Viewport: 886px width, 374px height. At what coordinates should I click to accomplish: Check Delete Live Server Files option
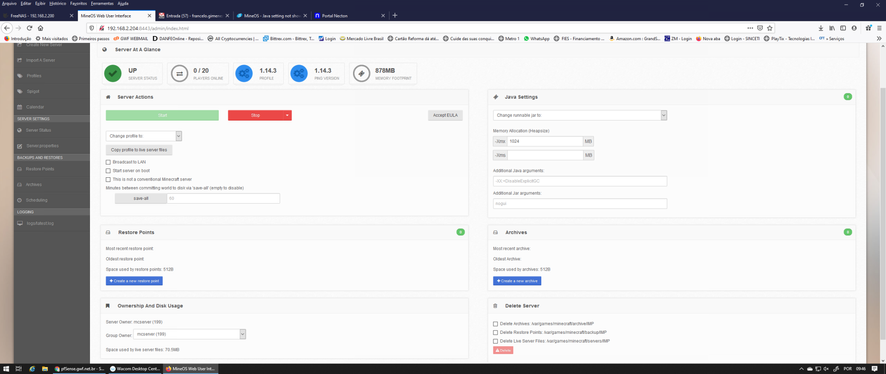coord(496,341)
